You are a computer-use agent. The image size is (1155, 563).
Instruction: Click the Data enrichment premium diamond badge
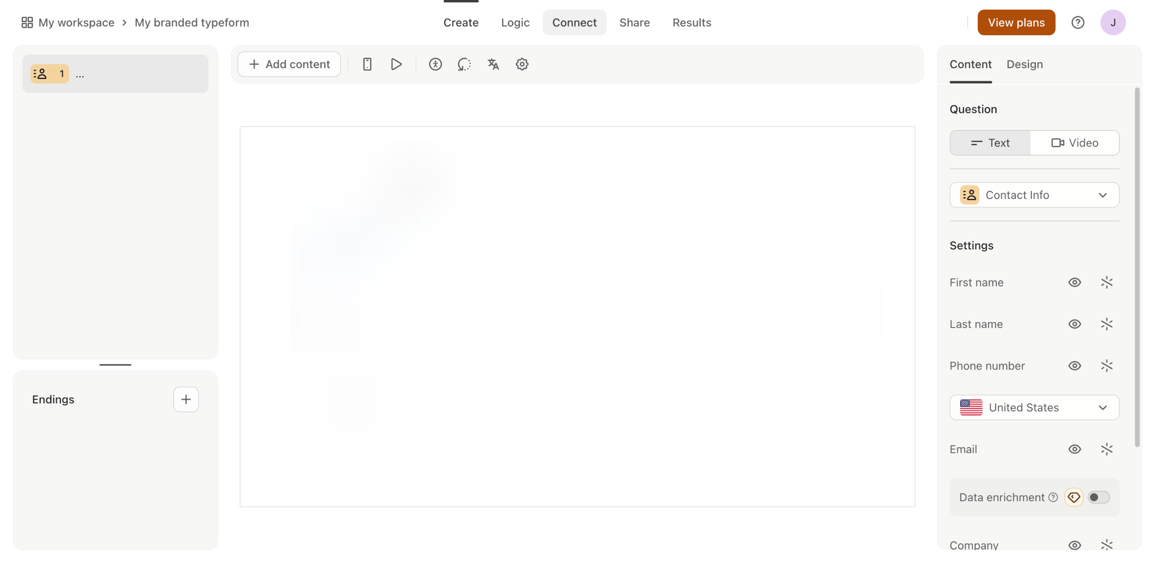coord(1073,497)
